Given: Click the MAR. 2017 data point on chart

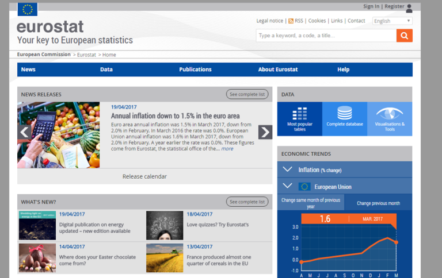Looking at the screenshot, I should click(396, 242).
